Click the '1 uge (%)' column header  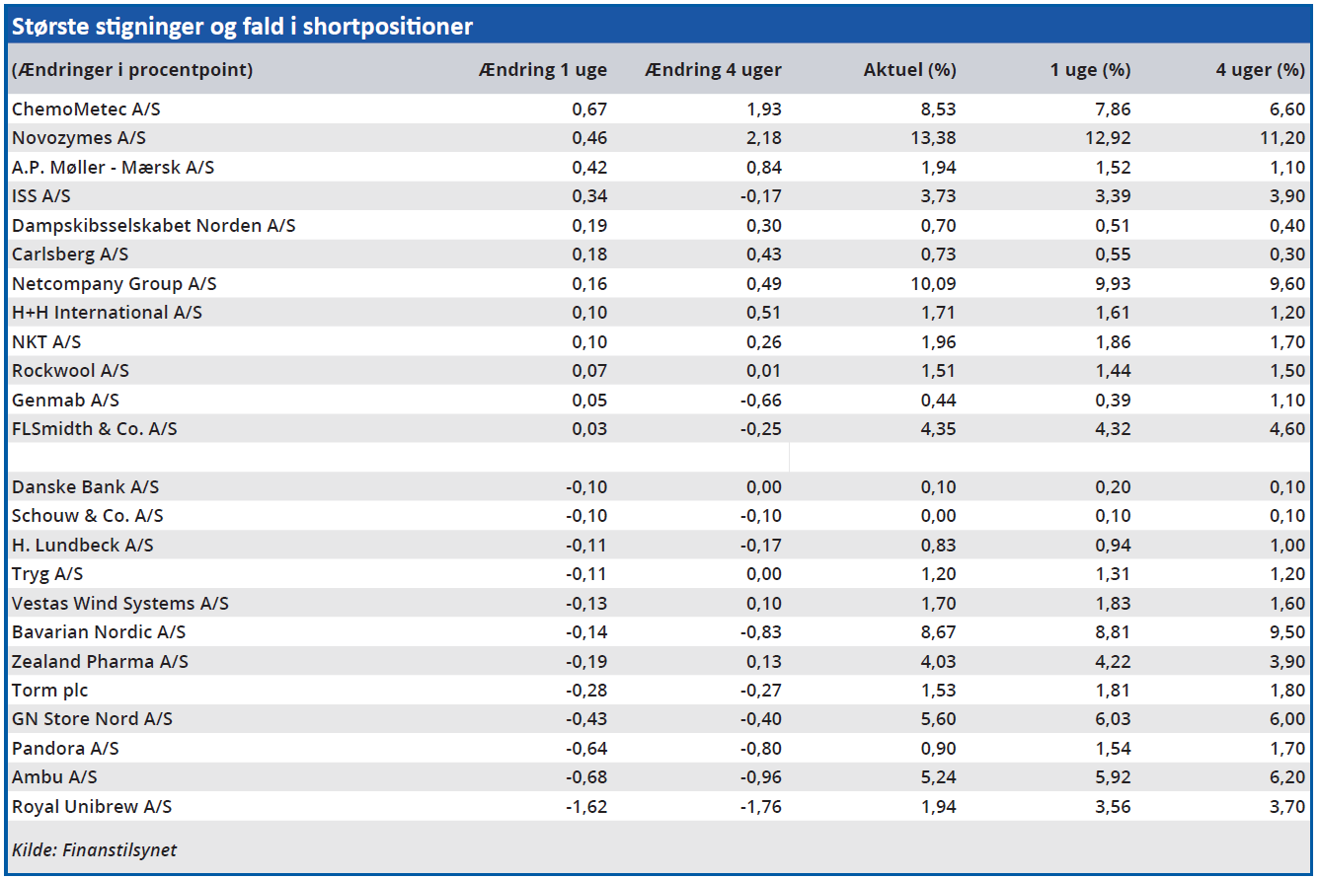[1091, 70]
